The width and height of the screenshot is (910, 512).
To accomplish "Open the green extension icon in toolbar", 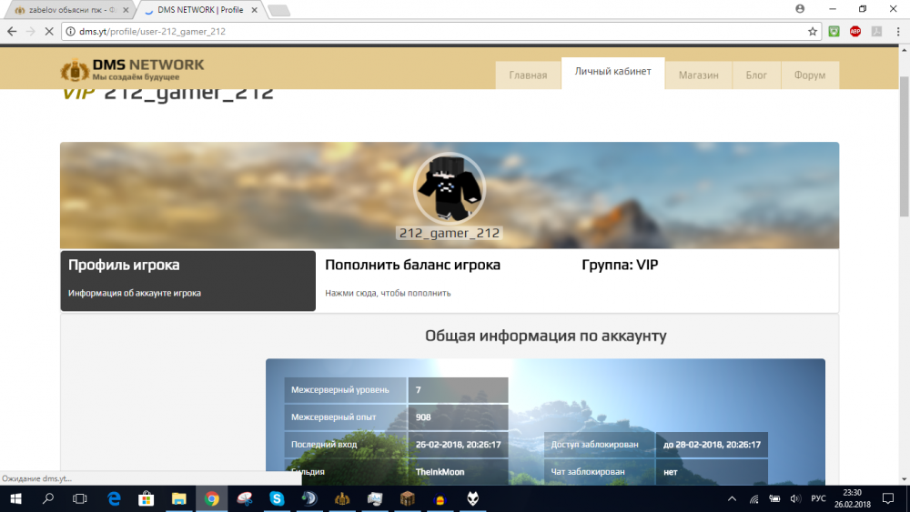I will point(834,31).
